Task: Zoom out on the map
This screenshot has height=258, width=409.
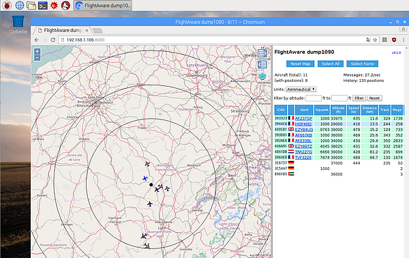Action: pos(37,58)
